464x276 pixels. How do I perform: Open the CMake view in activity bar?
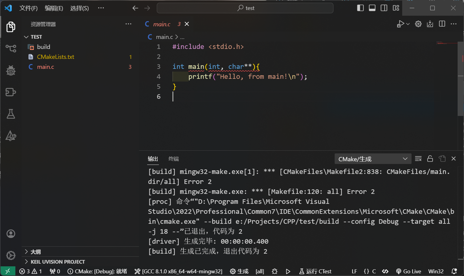click(x=11, y=136)
